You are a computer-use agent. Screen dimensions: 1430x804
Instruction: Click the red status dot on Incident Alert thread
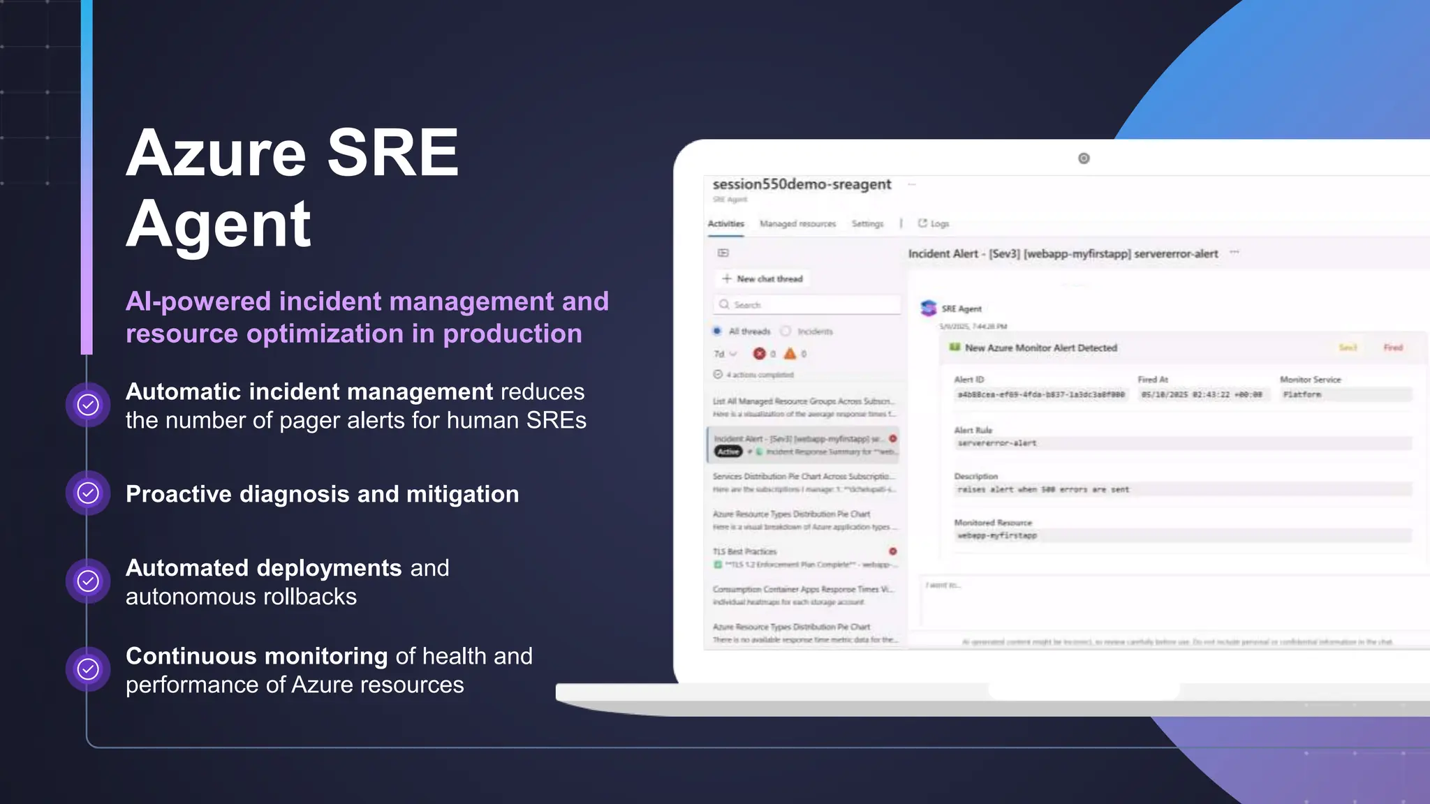(x=892, y=438)
